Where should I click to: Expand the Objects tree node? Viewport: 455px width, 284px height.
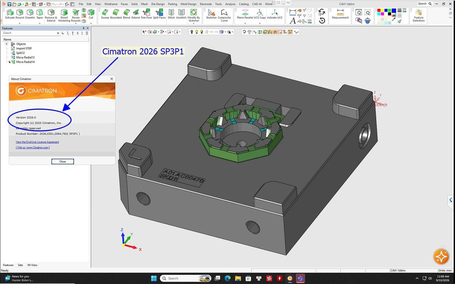point(6,44)
